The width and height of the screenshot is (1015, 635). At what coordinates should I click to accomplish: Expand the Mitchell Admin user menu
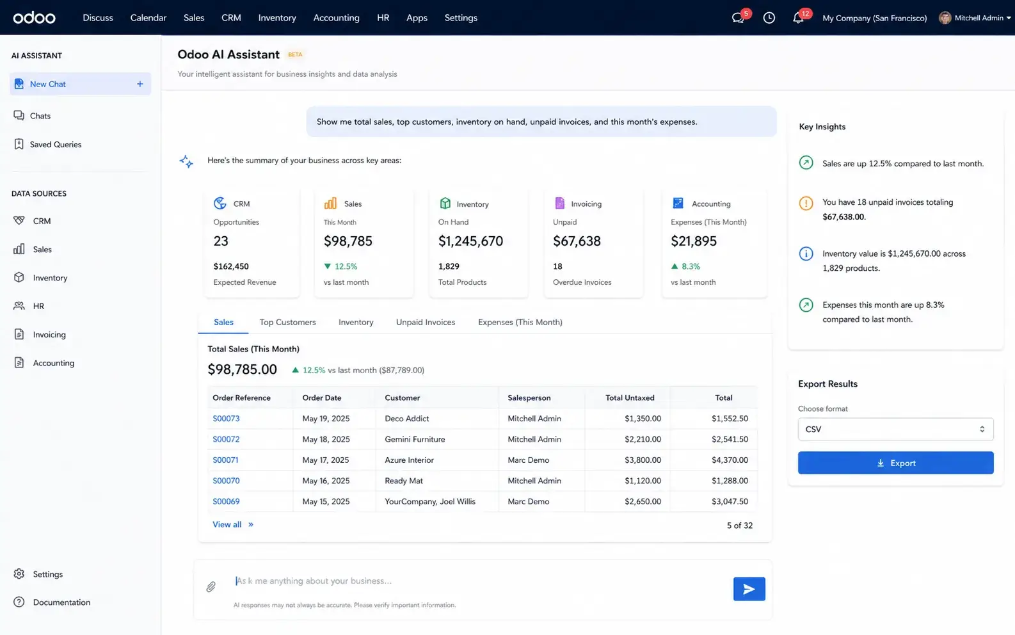coord(974,18)
